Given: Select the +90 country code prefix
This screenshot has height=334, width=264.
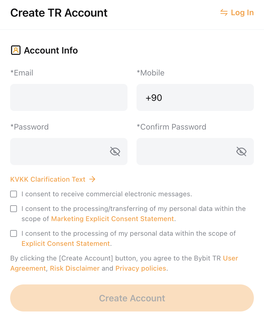Looking at the screenshot, I should (x=154, y=98).
